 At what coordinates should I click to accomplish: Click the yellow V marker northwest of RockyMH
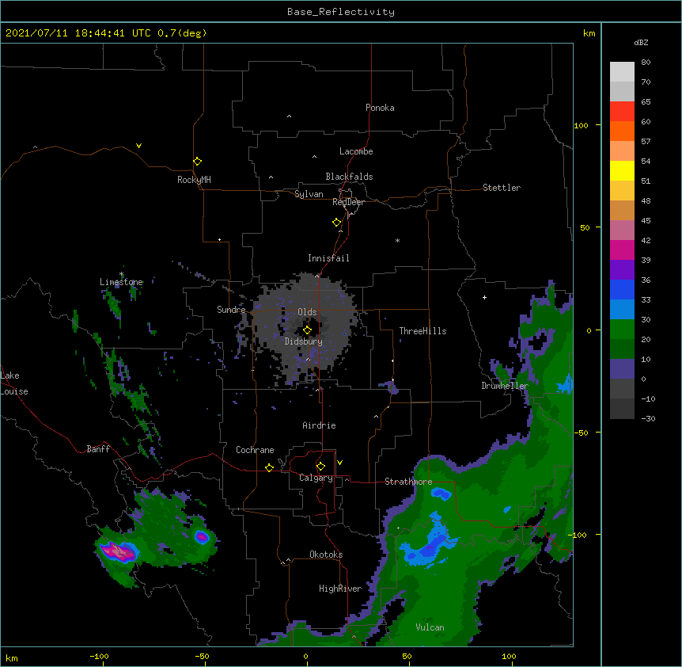[x=138, y=146]
